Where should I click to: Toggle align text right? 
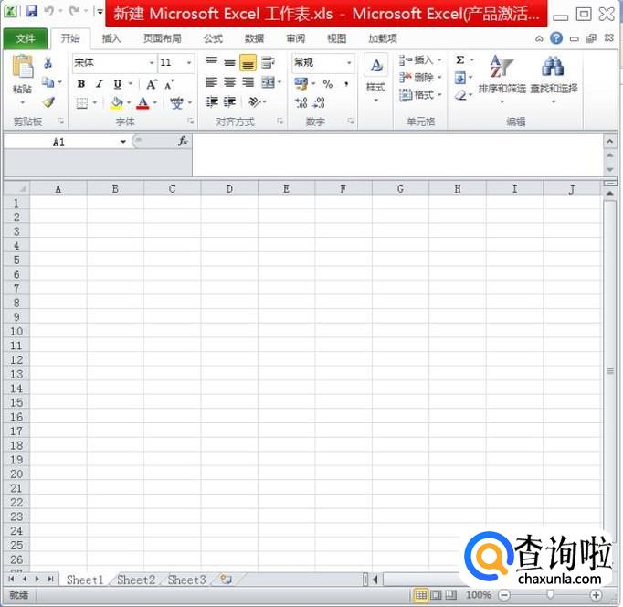pos(248,82)
